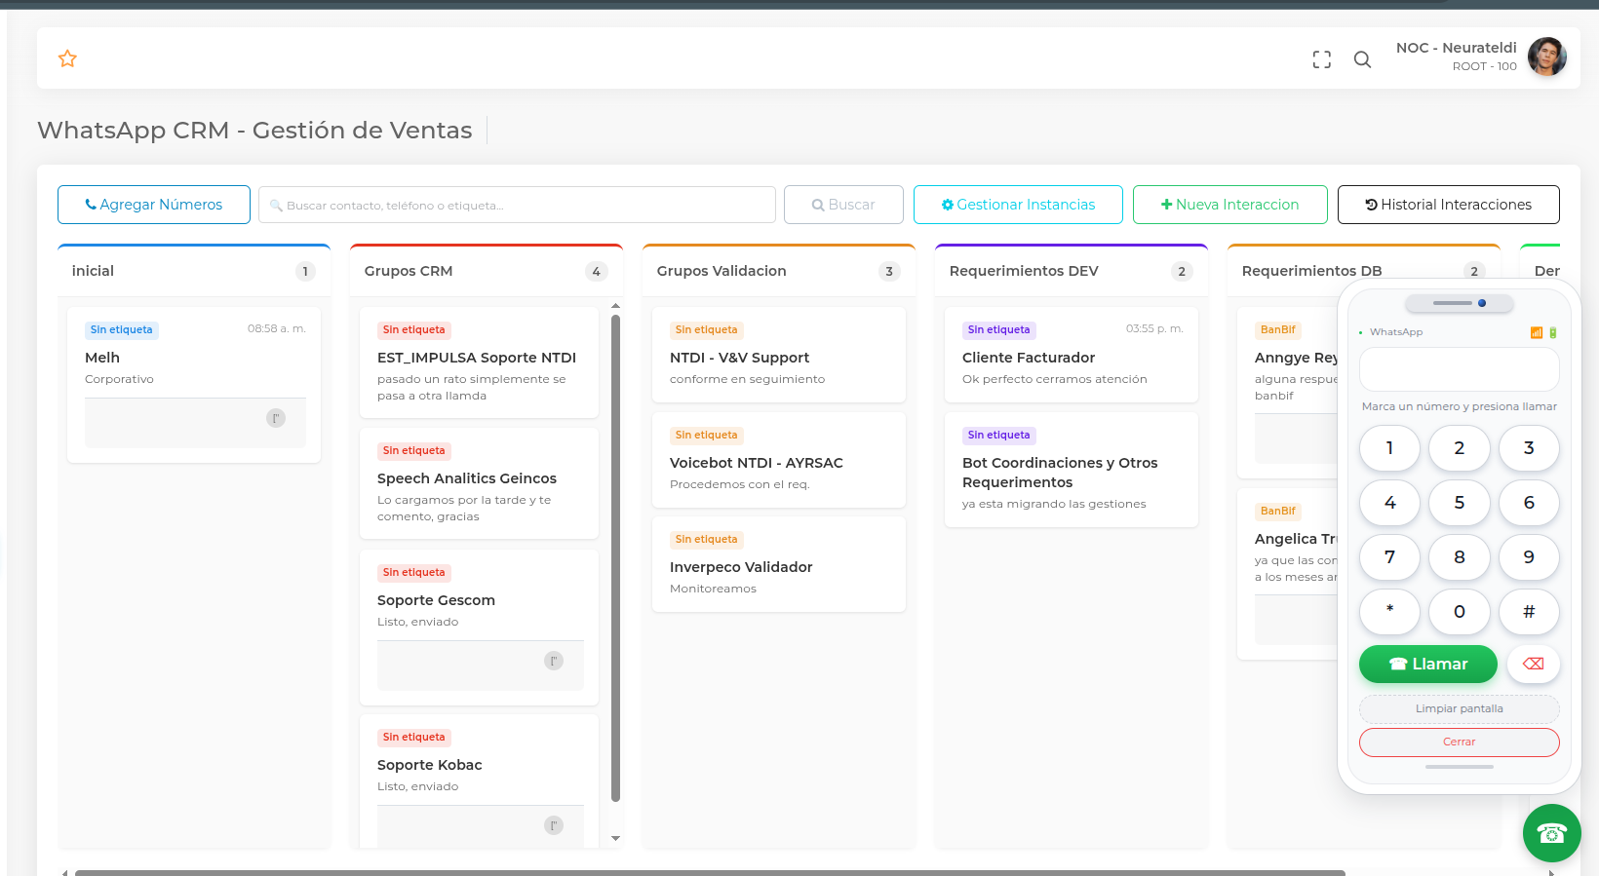The width and height of the screenshot is (1599, 876).
Task: Click the Buscar button
Action: tap(843, 205)
